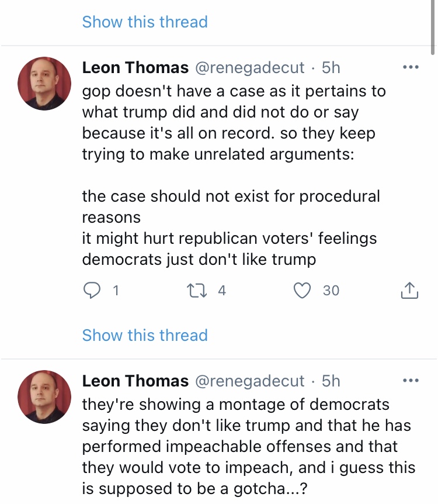Open Leon Thomas name on first tweet
Screen dimensions: 438x504
135,67
